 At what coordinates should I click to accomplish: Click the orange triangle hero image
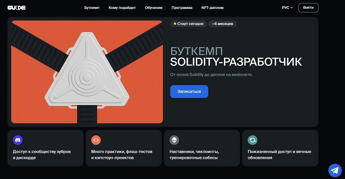[87, 72]
